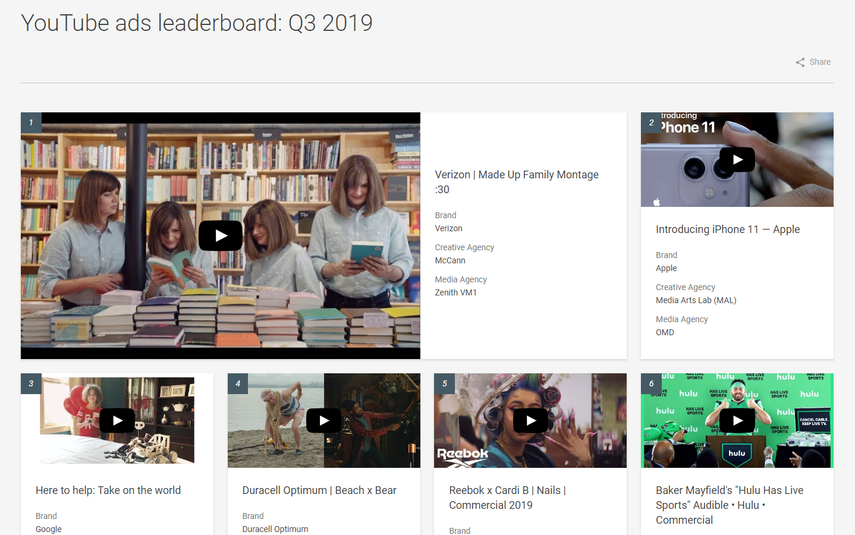Image resolution: width=855 pixels, height=535 pixels.
Task: Click the Google robot toy video thumbnail
Action: coord(117,420)
